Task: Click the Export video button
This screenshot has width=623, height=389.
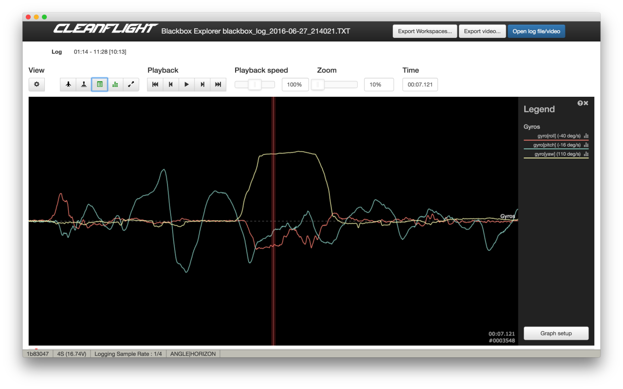Action: (482, 31)
